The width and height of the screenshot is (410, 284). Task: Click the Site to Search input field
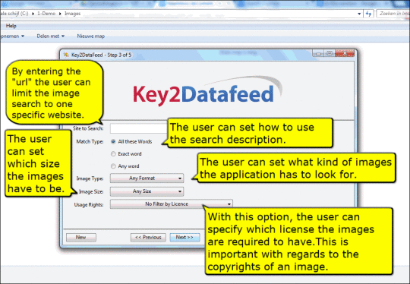click(139, 128)
